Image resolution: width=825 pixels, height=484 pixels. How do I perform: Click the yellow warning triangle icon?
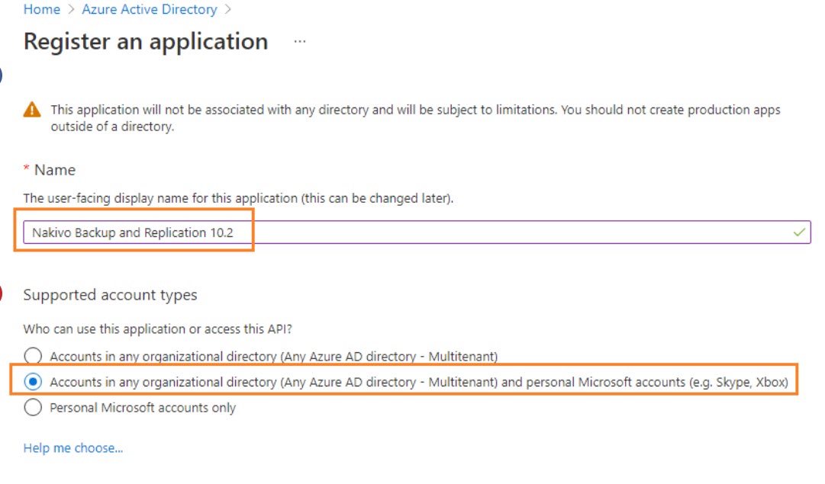(32, 110)
